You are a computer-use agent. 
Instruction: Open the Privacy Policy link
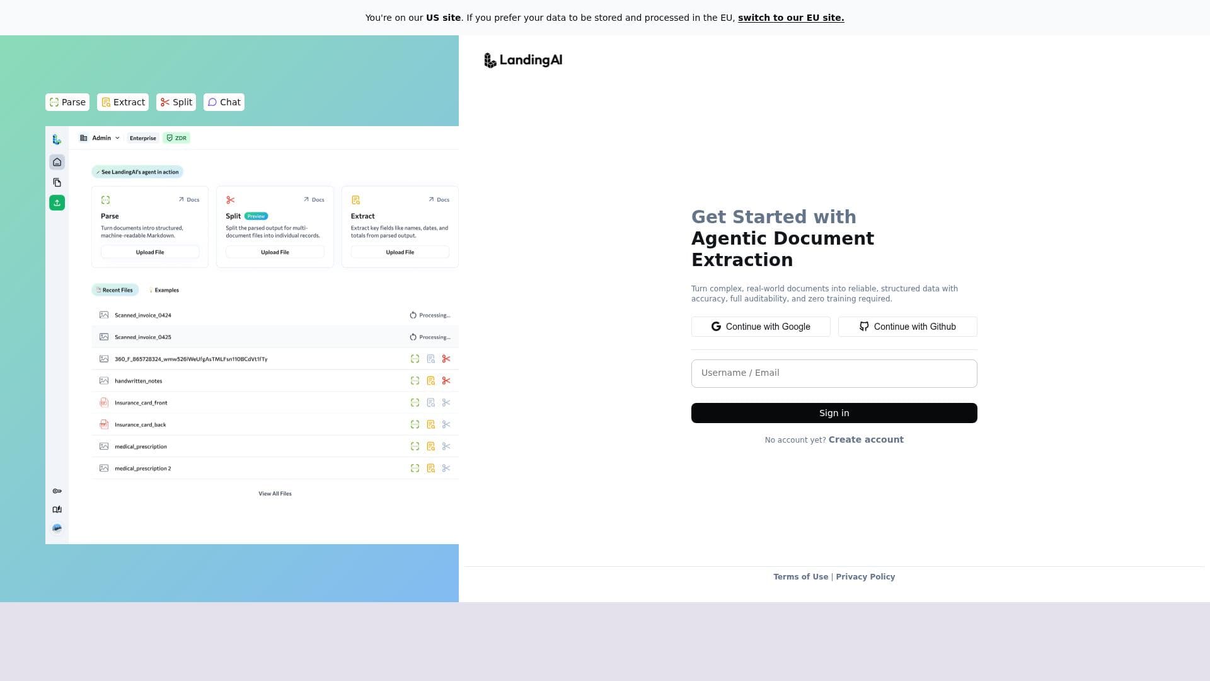[x=865, y=577]
